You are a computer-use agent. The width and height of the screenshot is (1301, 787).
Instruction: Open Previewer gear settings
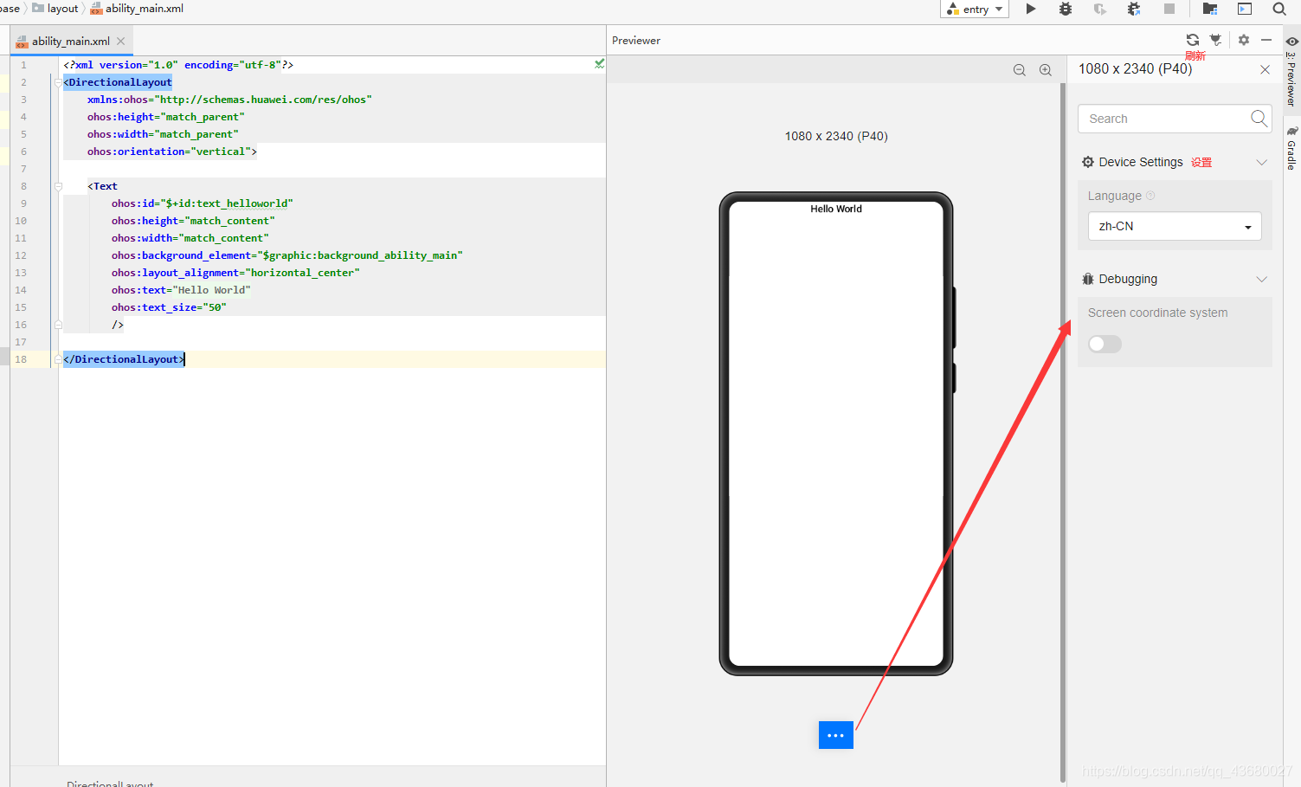coord(1244,40)
